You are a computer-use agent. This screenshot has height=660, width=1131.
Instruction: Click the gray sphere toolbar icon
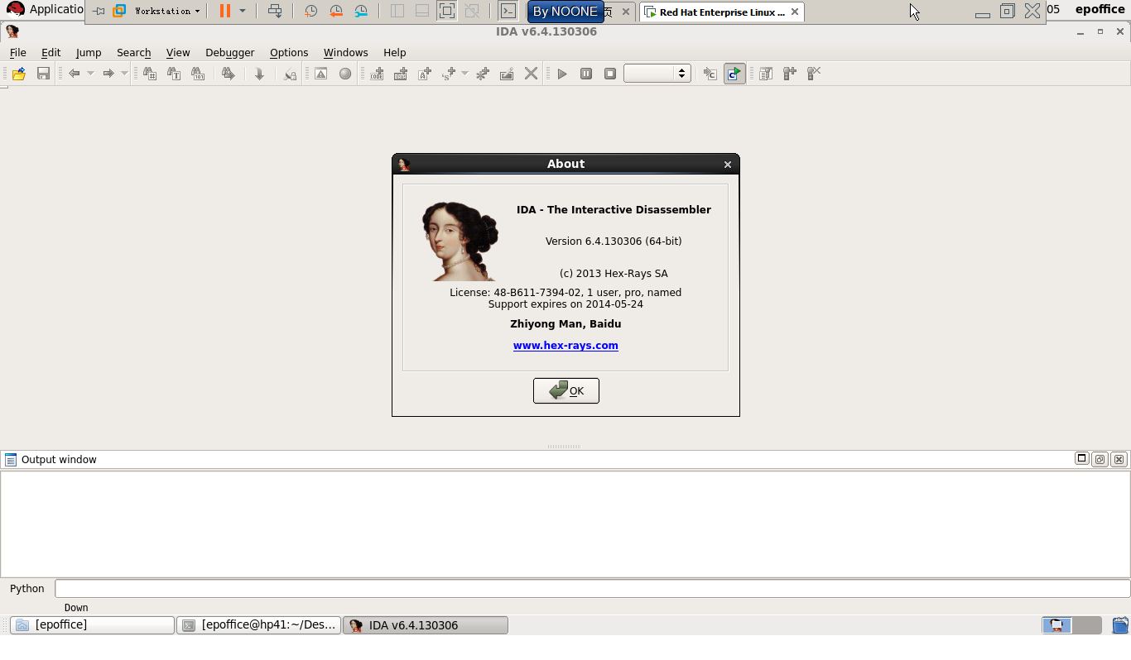pos(345,74)
